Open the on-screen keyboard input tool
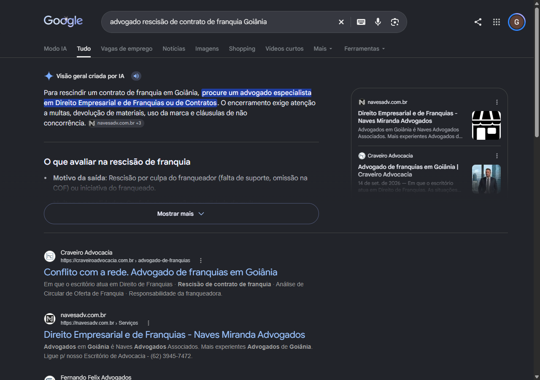Image resolution: width=540 pixels, height=380 pixels. coord(361,22)
